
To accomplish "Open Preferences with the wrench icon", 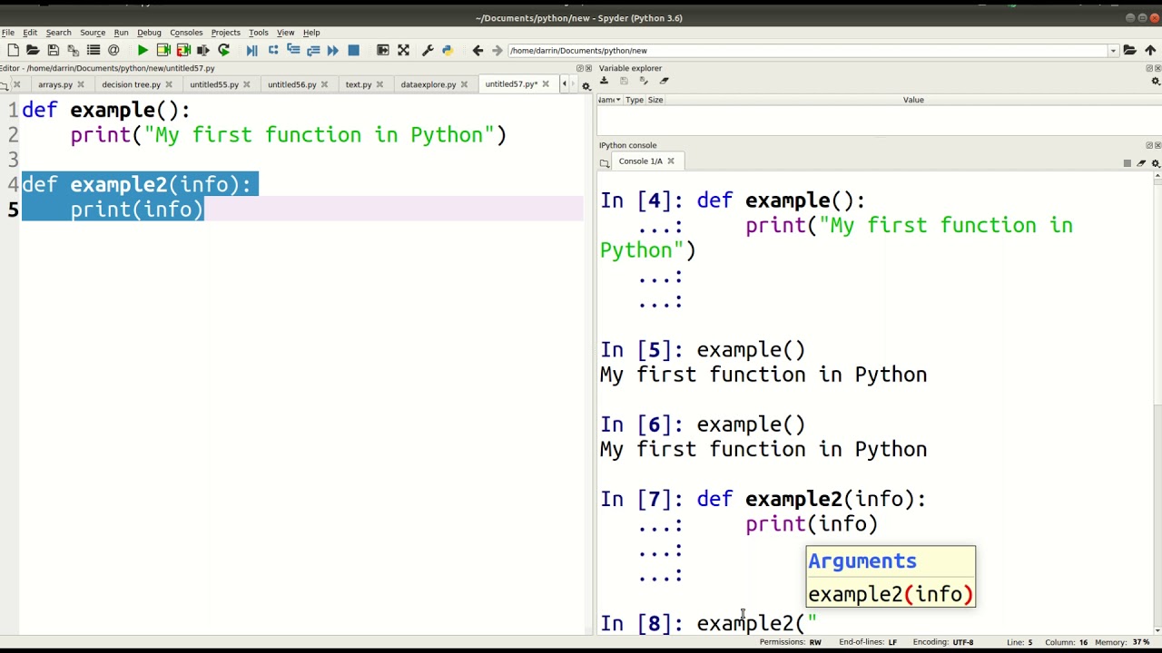I will pos(428,51).
